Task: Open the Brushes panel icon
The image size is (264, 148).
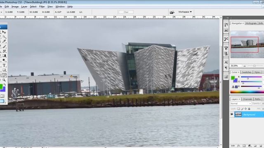Action: pos(226,48)
